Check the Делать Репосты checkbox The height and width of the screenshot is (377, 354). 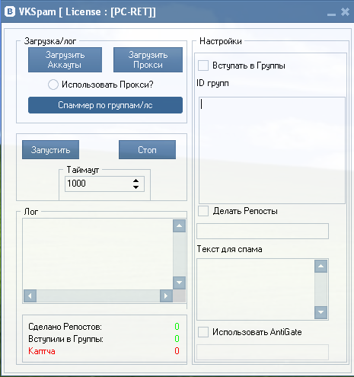point(203,211)
